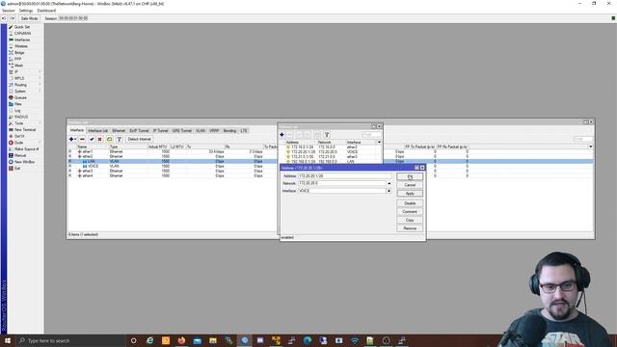Click the Remove button in Address dialog
617x347 pixels.
[410, 228]
